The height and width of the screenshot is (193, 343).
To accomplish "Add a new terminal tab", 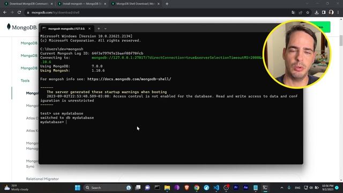I will coord(99,28).
